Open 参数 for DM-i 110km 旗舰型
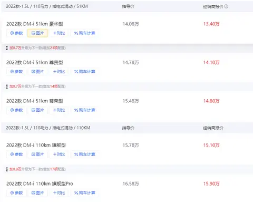 [x=16, y=155]
